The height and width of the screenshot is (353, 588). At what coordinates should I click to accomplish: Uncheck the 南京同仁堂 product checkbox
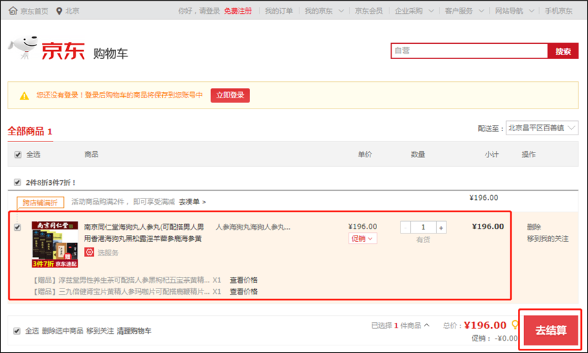click(x=17, y=227)
